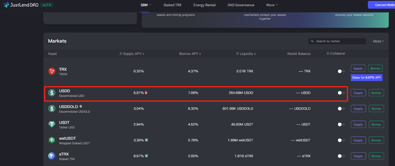This screenshot has height=166, width=395.
Task: Click the wstUSDT token icon
Action: [52, 140]
